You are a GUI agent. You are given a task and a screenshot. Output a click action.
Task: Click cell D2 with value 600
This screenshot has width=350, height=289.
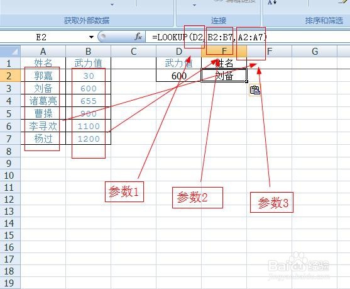[x=178, y=76]
